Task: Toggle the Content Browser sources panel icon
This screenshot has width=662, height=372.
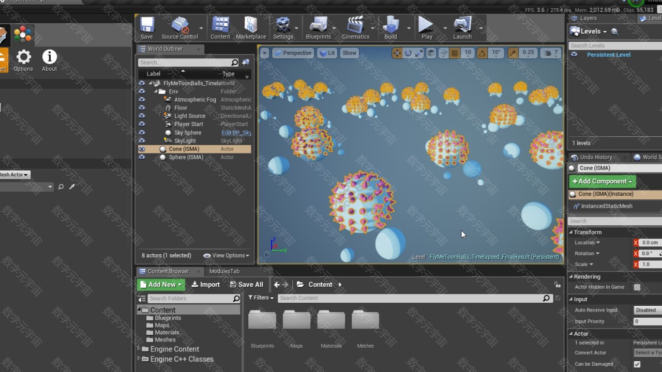Action: pyautogui.click(x=142, y=299)
